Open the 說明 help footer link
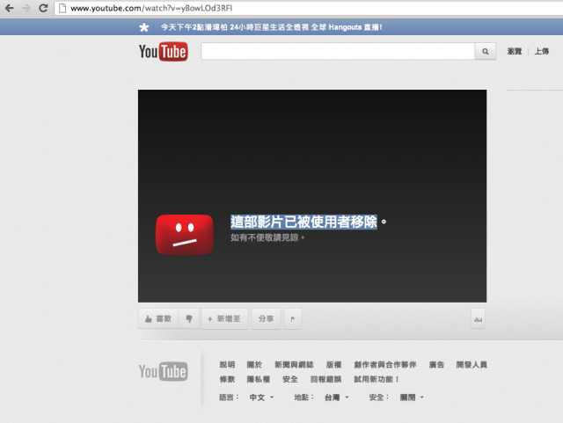Screen dimensions: 563x423 pyautogui.click(x=227, y=365)
